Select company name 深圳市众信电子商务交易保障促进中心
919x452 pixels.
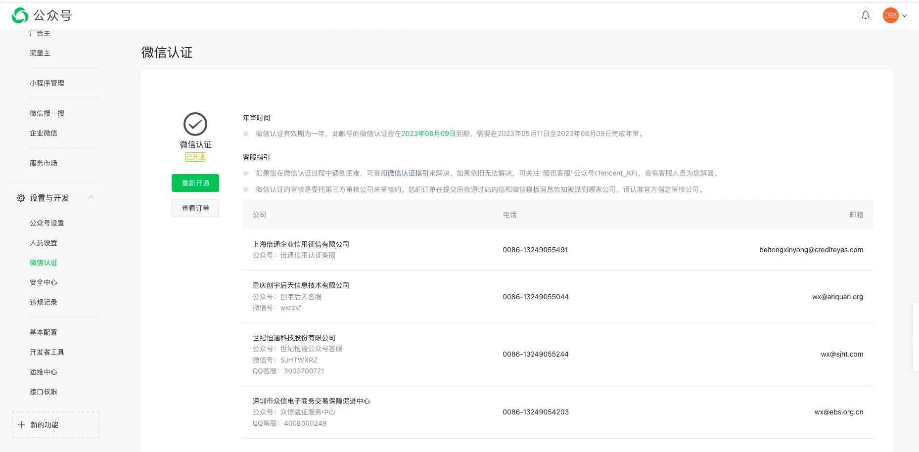coord(312,401)
